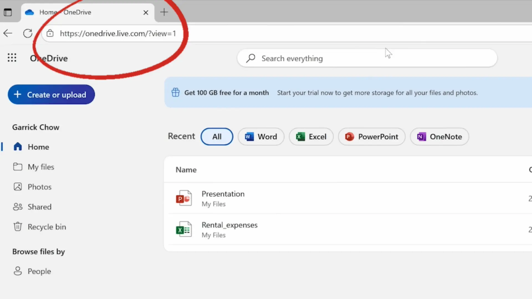Click the address bar URL
Image resolution: width=532 pixels, height=299 pixels.
point(118,33)
